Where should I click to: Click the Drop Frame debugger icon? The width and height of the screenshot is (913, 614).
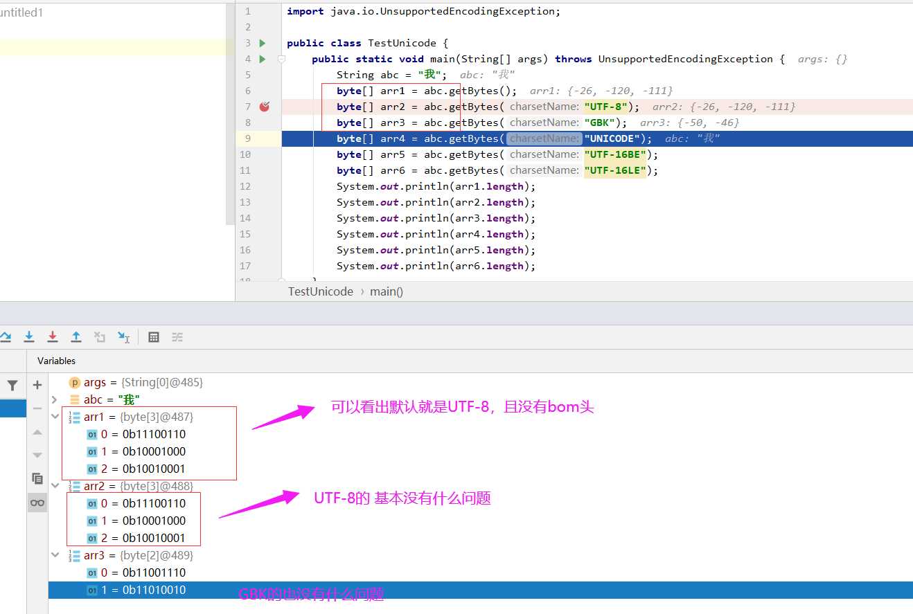click(x=100, y=337)
